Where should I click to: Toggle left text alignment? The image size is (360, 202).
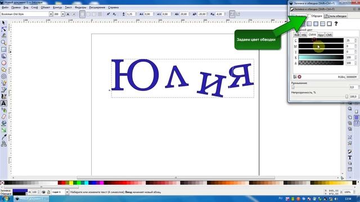(82, 14)
